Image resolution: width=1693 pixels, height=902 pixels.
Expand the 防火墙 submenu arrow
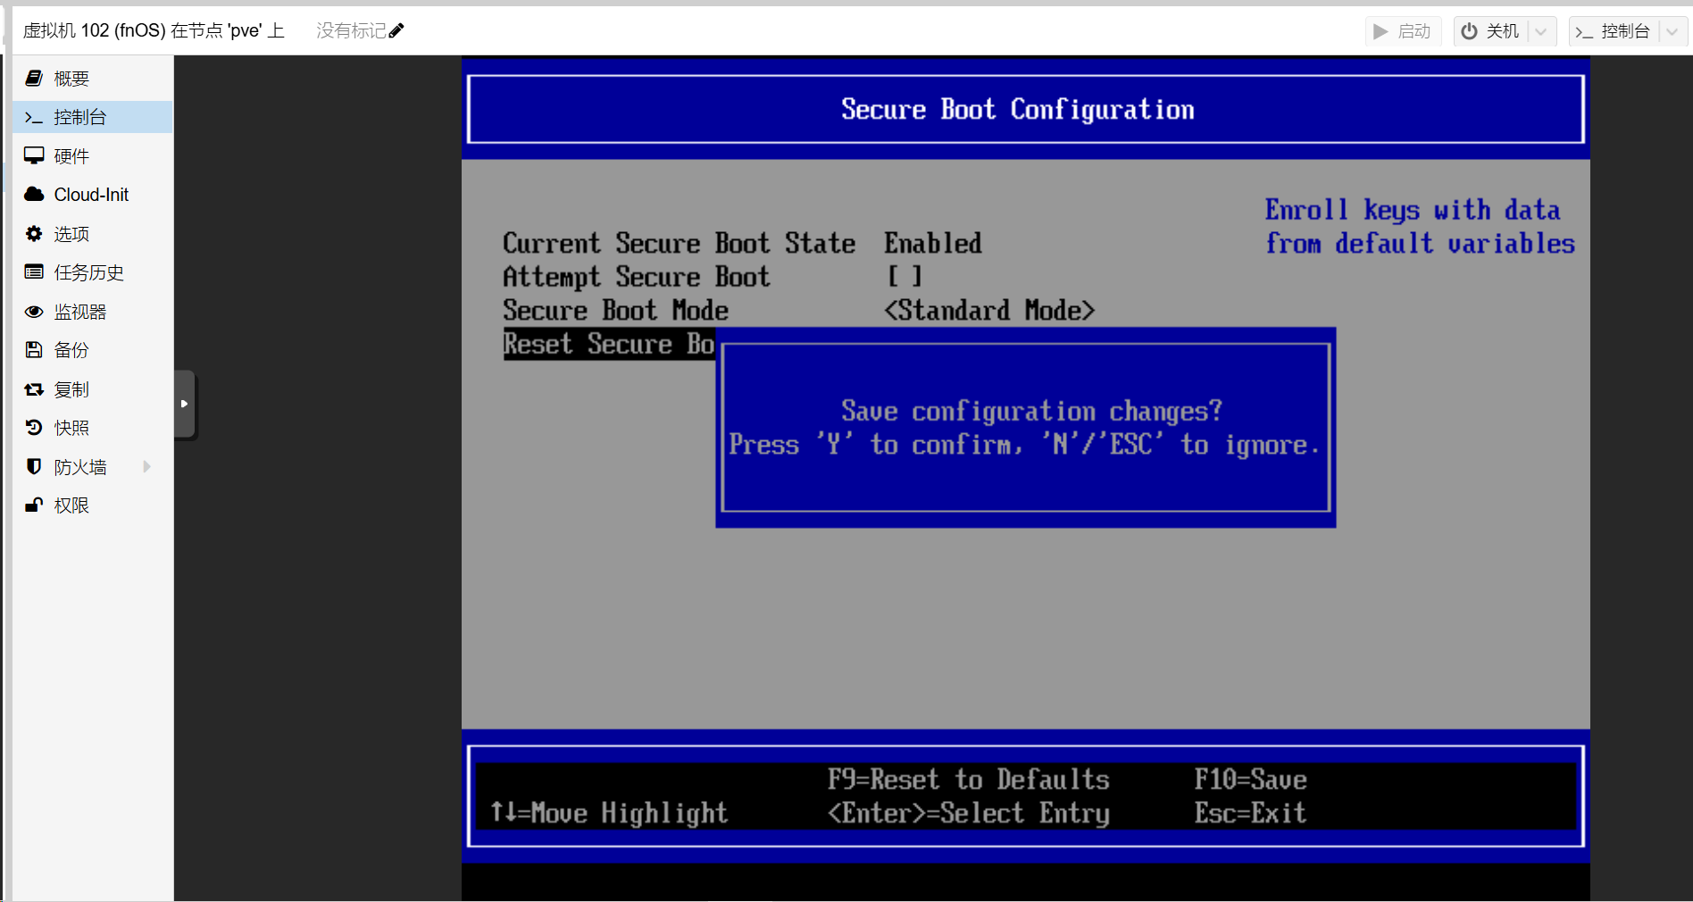point(146,466)
